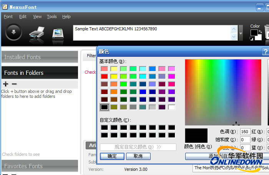The width and height of the screenshot is (269, 175).
Task: Expand the Installed Fonts panel
Action: (40, 57)
